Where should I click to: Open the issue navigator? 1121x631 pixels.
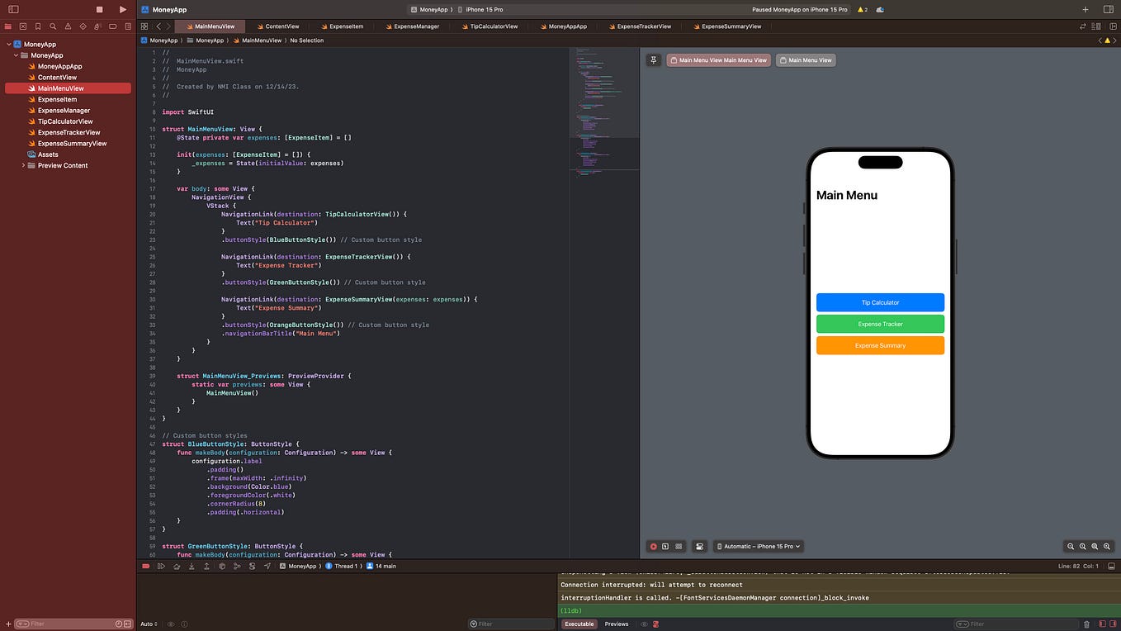pyautogui.click(x=68, y=26)
